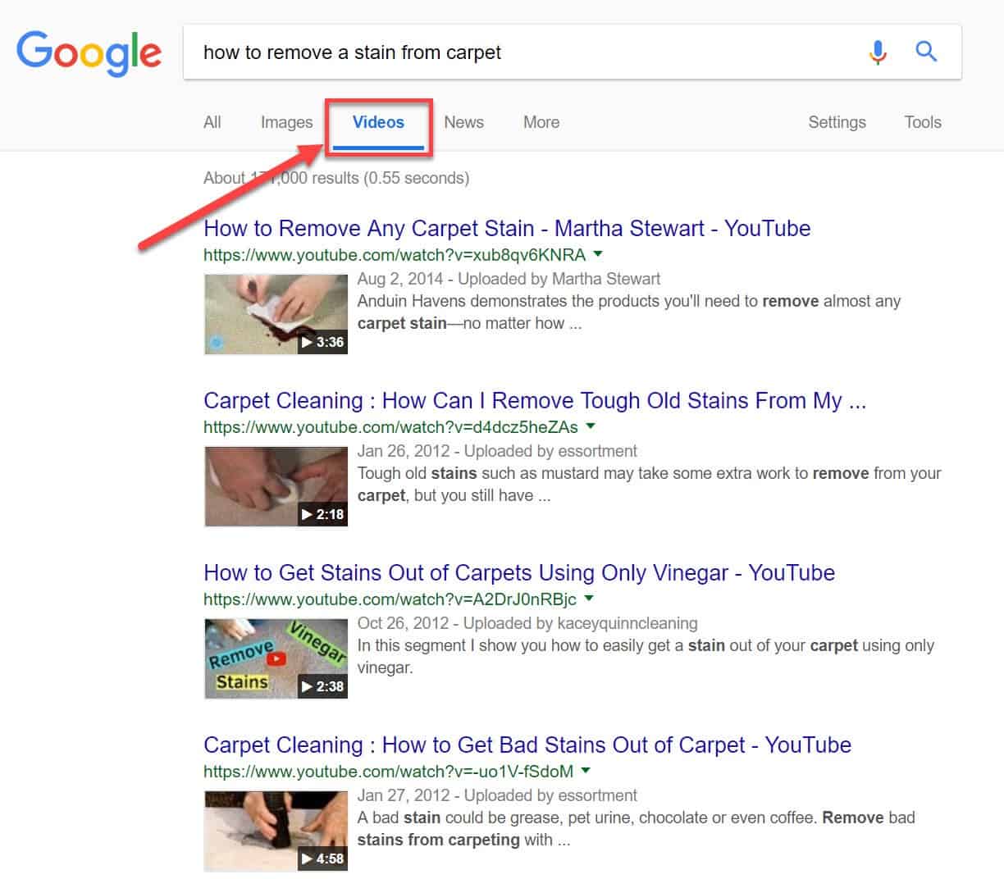Open the More menu
Image resolution: width=1004 pixels, height=879 pixels.
(x=541, y=122)
